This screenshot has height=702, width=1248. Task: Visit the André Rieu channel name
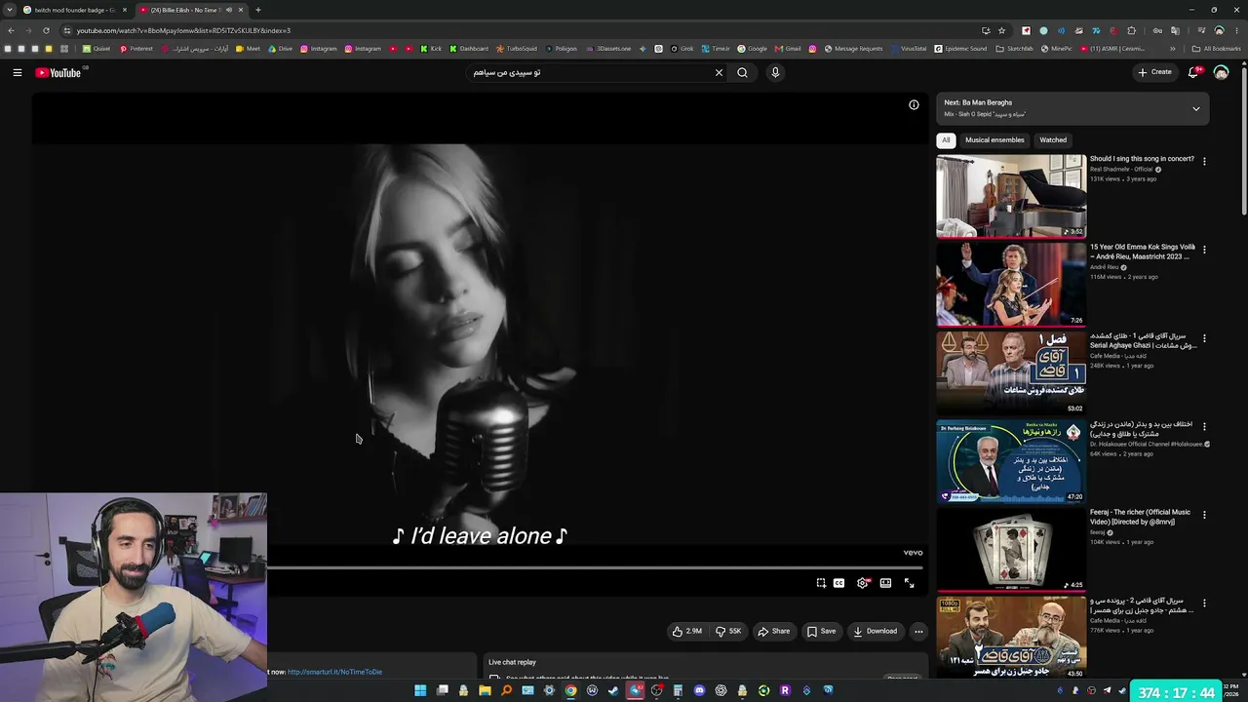click(x=1104, y=267)
